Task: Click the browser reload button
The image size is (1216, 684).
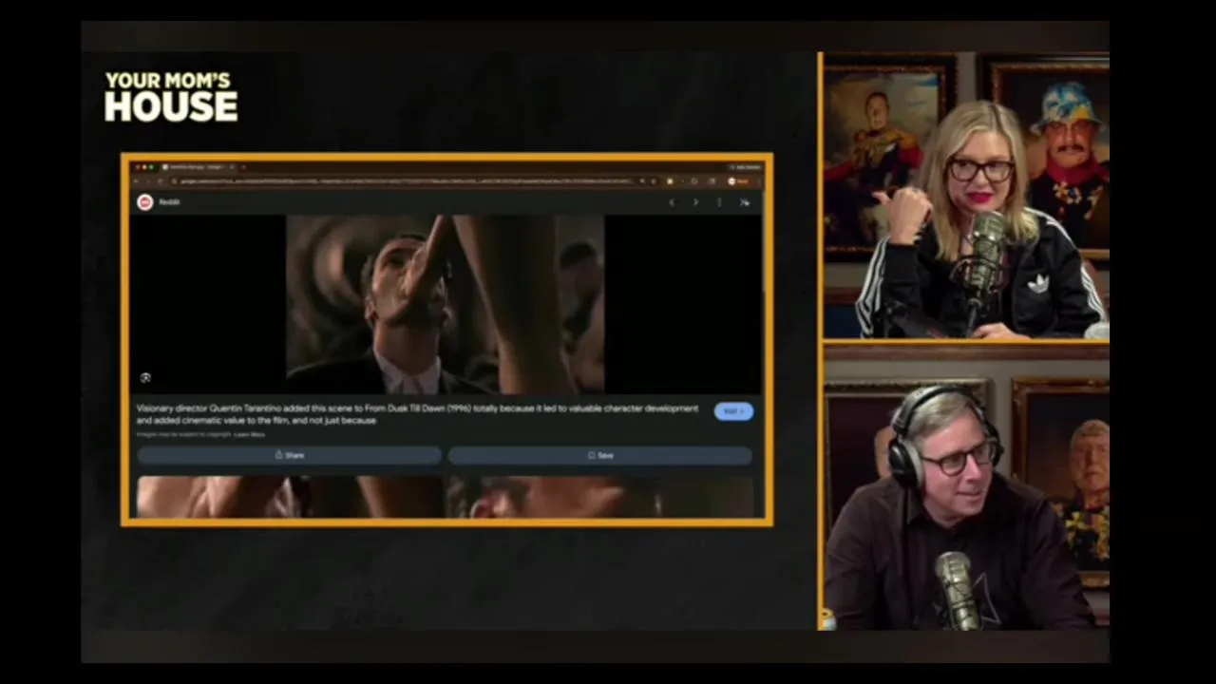Action: [160, 180]
